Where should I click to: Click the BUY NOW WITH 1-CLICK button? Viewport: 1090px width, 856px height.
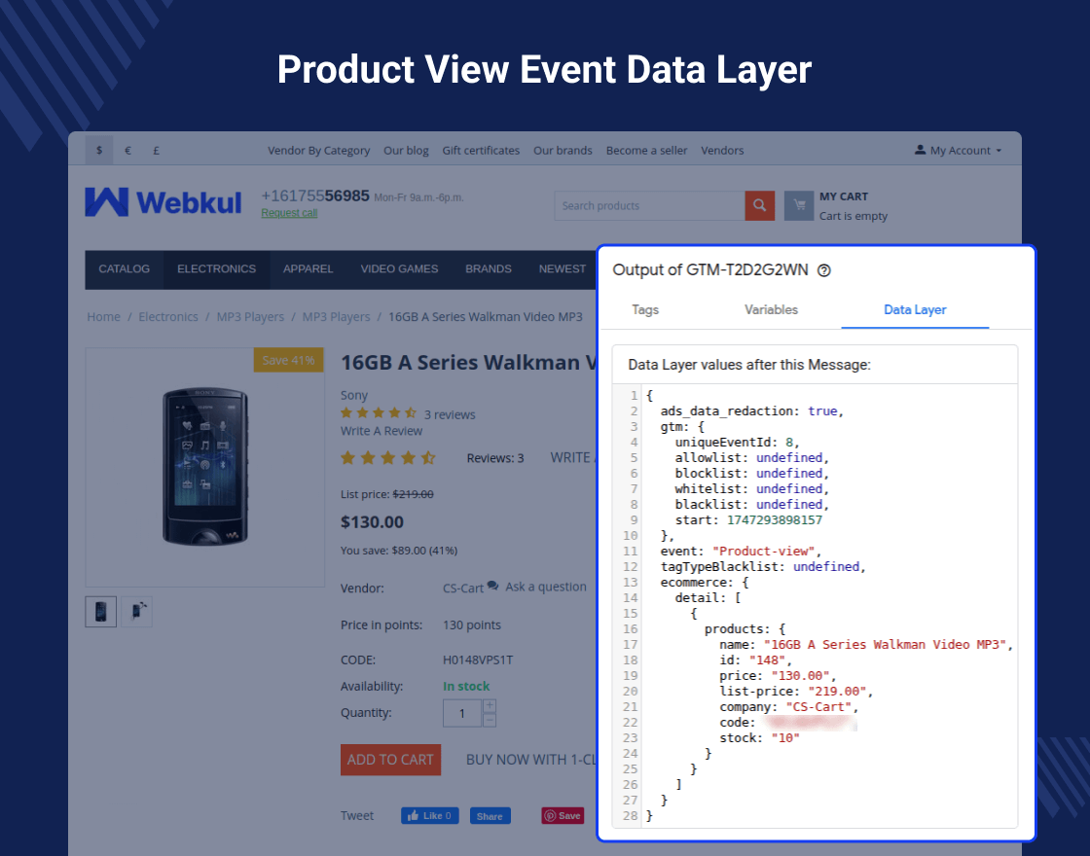click(531, 760)
